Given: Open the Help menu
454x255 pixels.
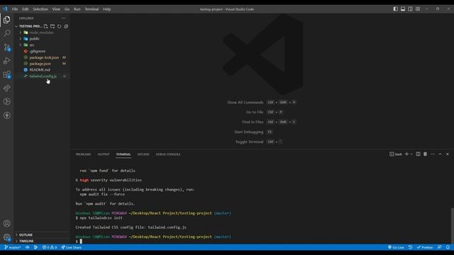Looking at the screenshot, I should click(x=107, y=9).
